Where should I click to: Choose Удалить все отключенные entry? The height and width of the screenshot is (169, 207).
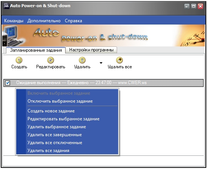pyautogui.click(x=67, y=143)
